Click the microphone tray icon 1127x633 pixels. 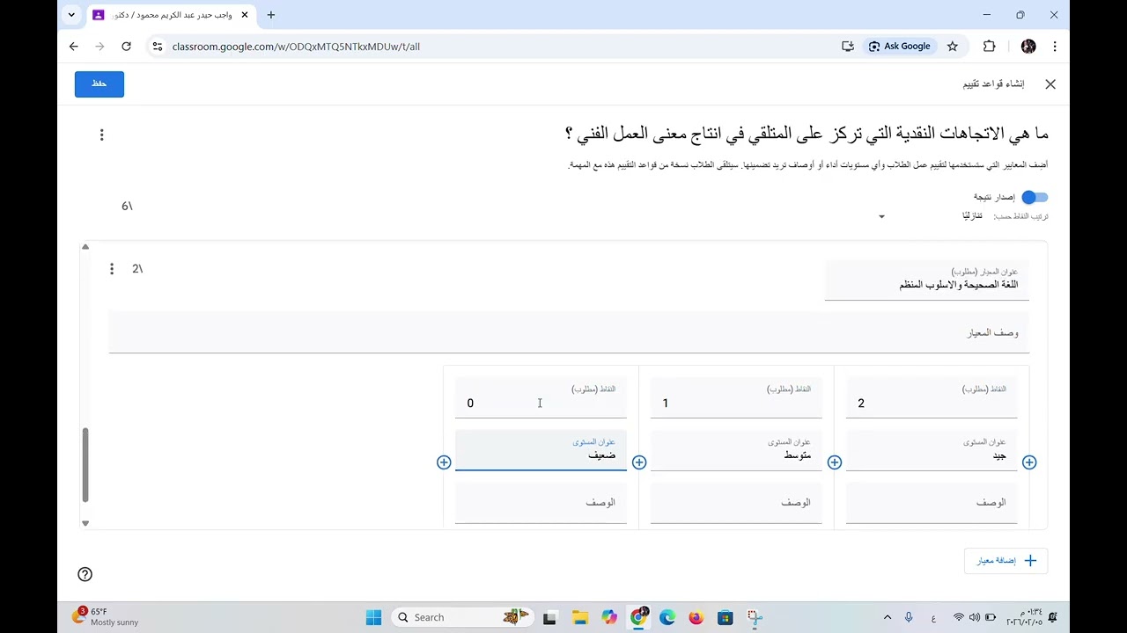click(x=909, y=617)
